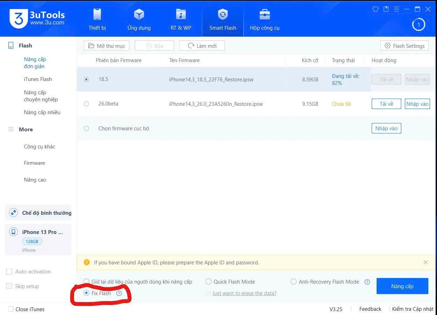Click the More menu lines icon in the sidebar
The width and height of the screenshot is (437, 315).
pos(11,129)
